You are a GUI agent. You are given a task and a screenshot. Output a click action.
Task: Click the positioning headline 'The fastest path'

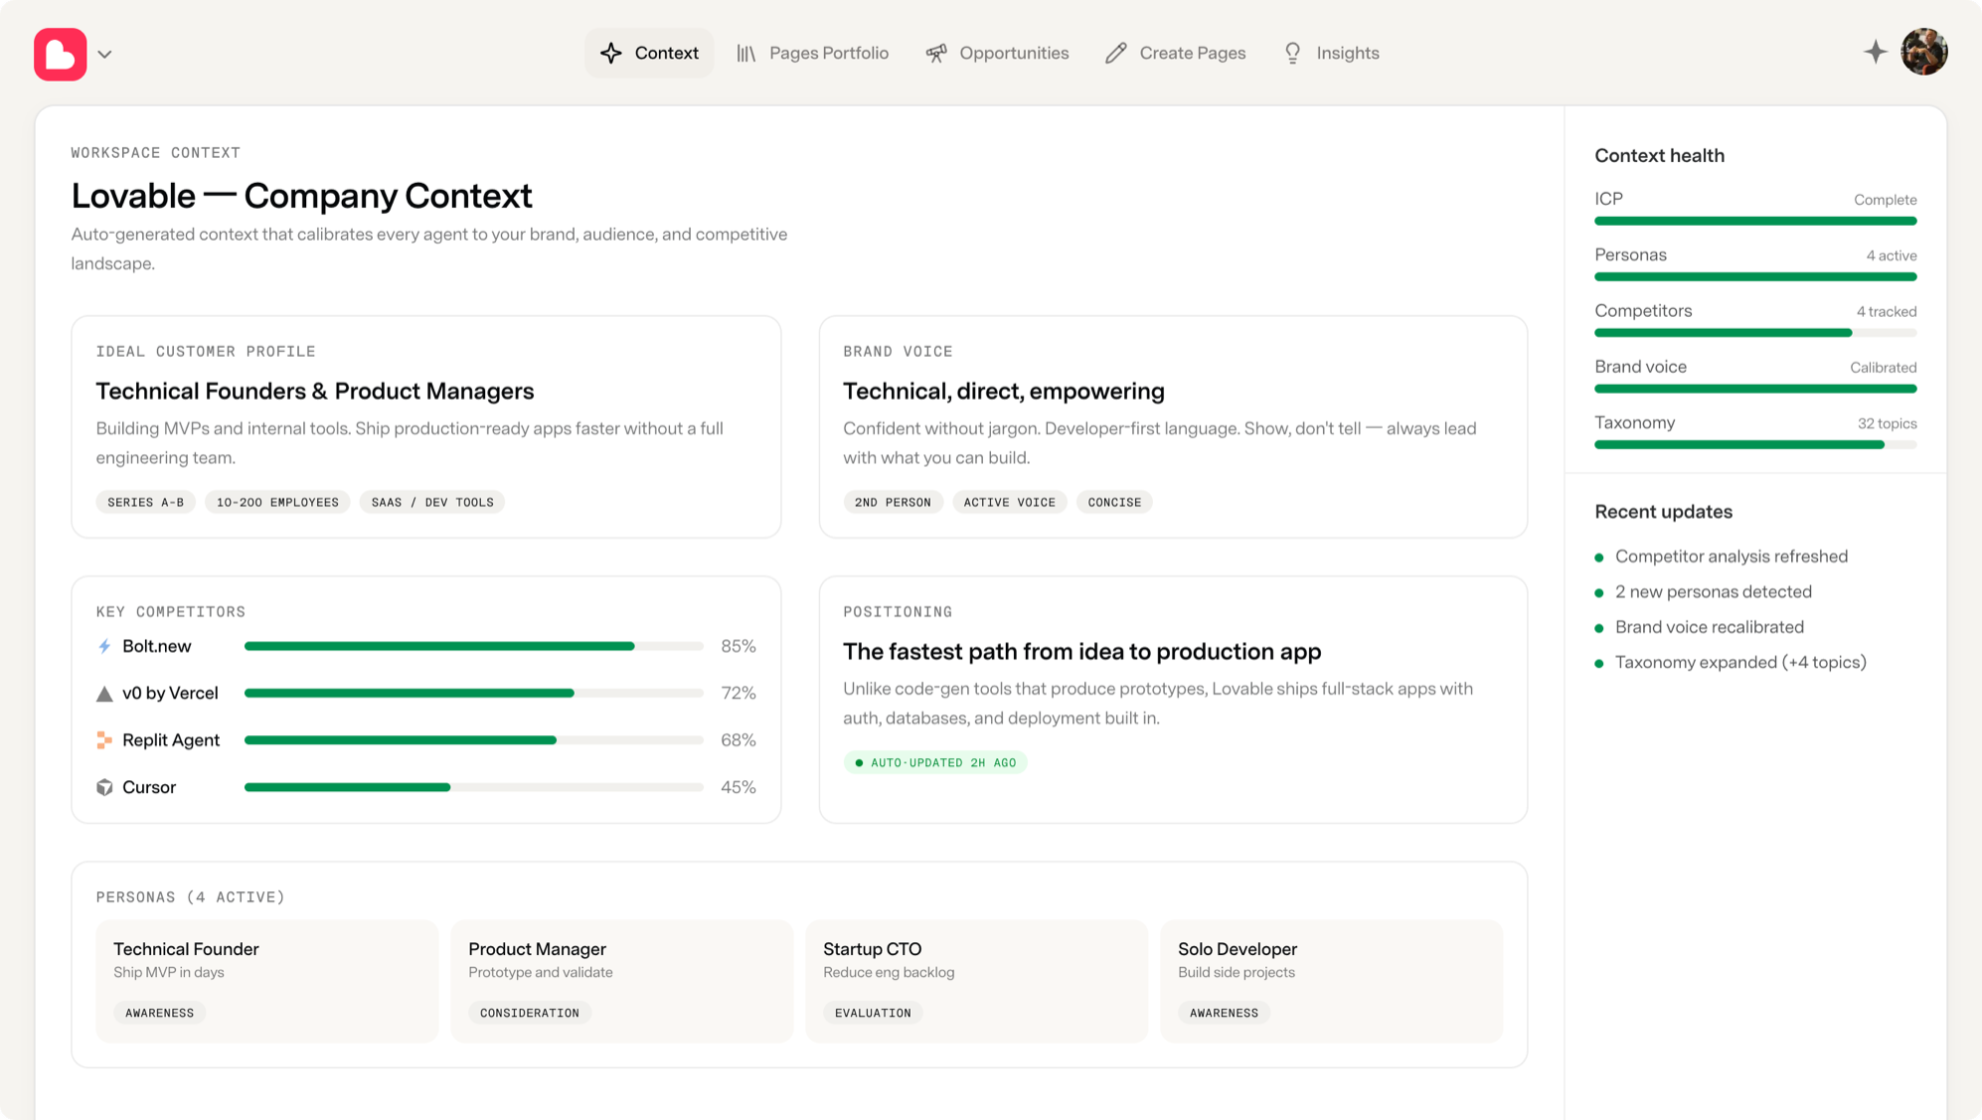pos(1082,652)
